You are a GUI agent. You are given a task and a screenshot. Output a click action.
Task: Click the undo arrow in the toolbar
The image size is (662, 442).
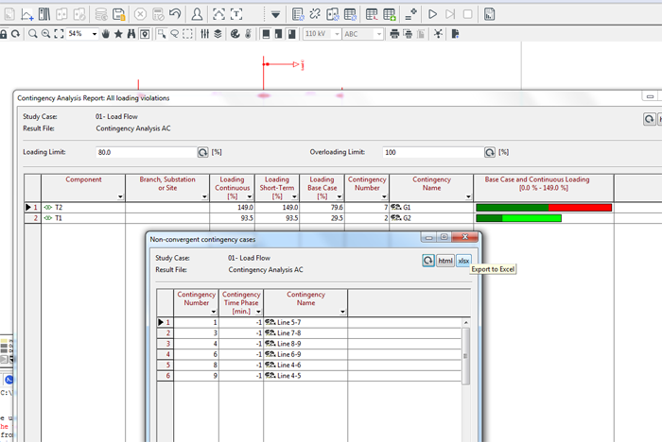click(175, 14)
